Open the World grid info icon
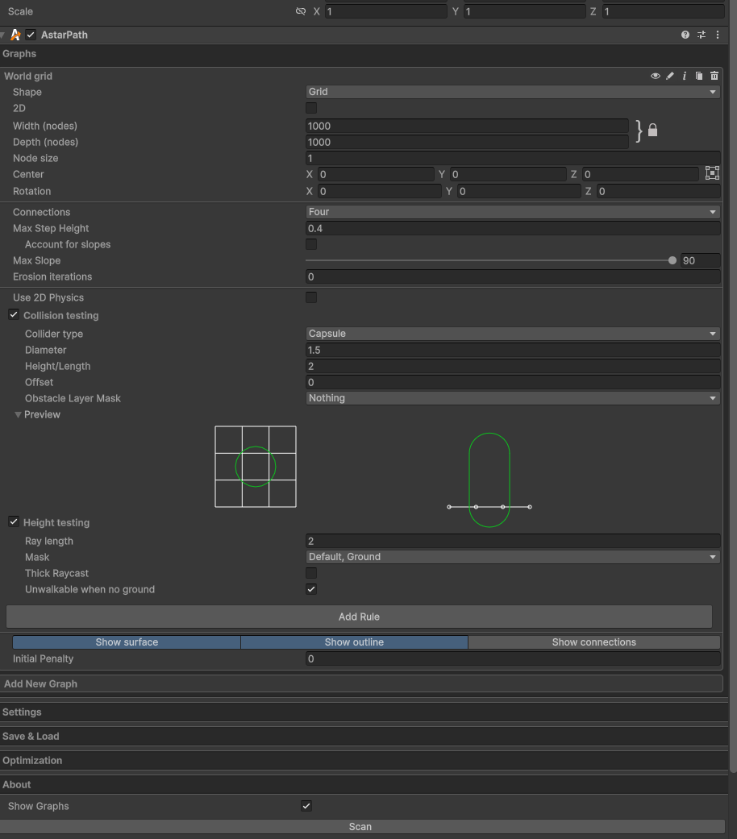This screenshot has height=839, width=737. [x=685, y=76]
